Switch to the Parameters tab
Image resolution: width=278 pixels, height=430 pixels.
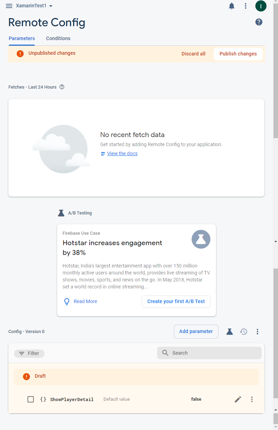22,38
